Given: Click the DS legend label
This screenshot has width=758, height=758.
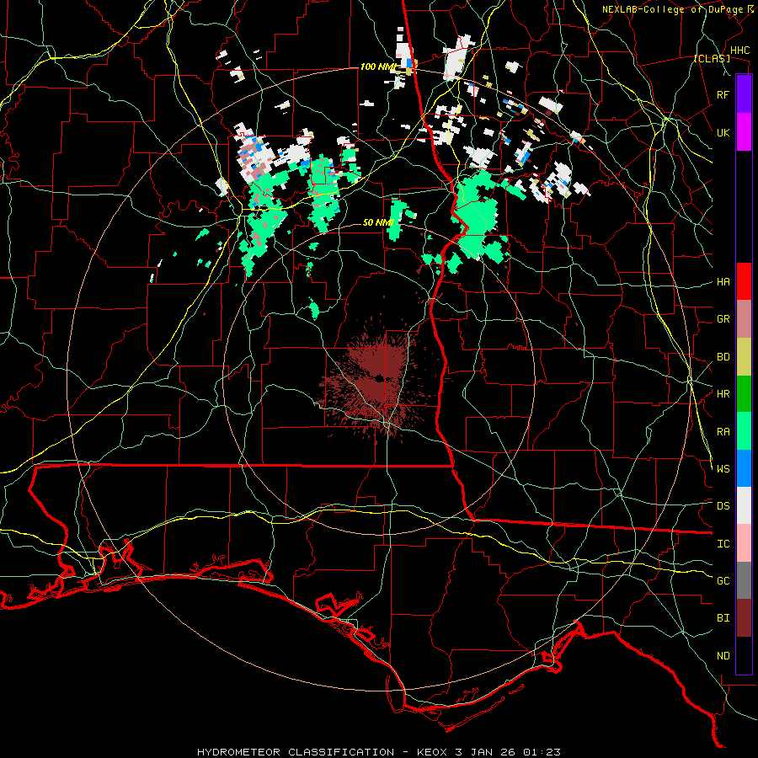Looking at the screenshot, I should coord(723,506).
